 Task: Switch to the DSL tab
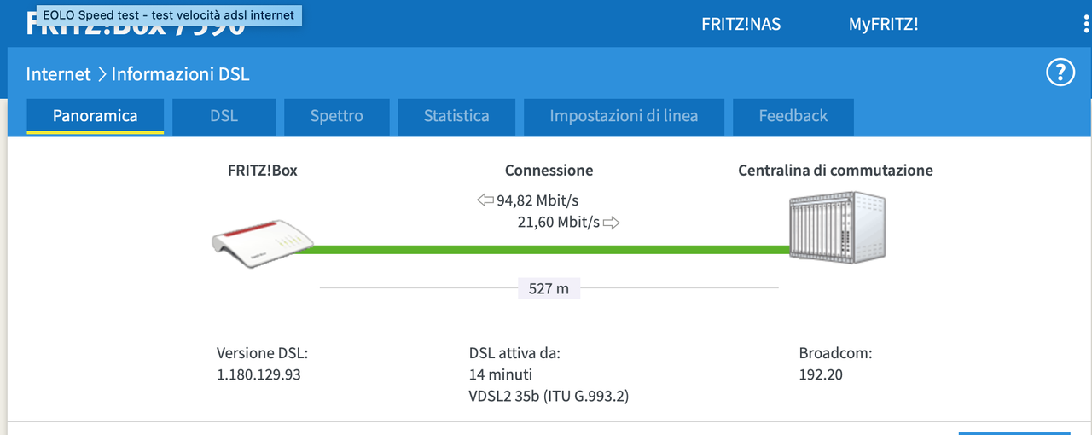pyautogui.click(x=224, y=117)
